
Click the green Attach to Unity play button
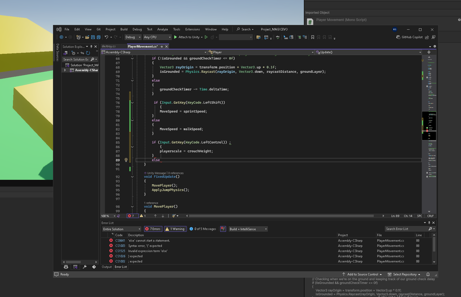[176, 37]
